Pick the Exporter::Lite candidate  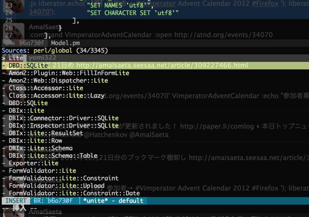[x=34, y=163]
